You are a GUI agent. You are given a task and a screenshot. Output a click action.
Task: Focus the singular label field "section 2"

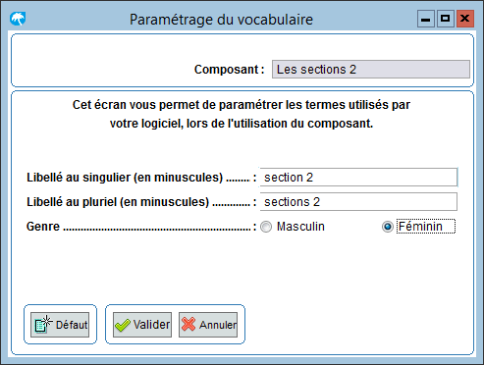click(x=358, y=178)
